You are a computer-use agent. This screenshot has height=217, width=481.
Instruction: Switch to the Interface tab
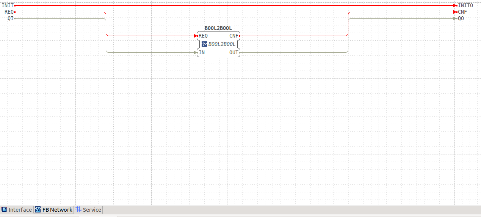17,210
